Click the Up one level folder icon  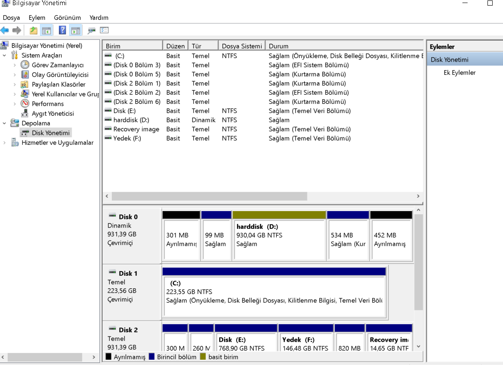click(x=33, y=31)
